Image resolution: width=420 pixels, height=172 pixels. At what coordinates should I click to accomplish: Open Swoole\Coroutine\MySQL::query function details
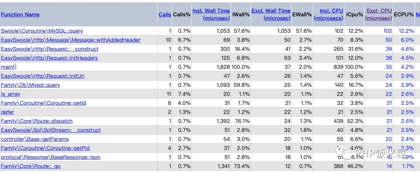click(42, 31)
